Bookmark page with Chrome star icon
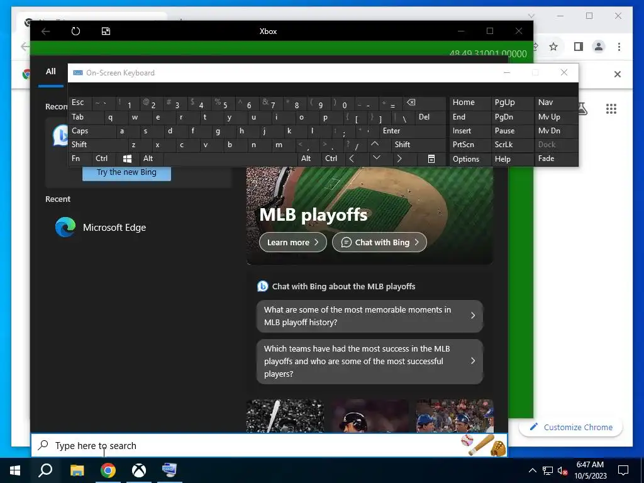Screen dimensions: 644x483 [553, 47]
